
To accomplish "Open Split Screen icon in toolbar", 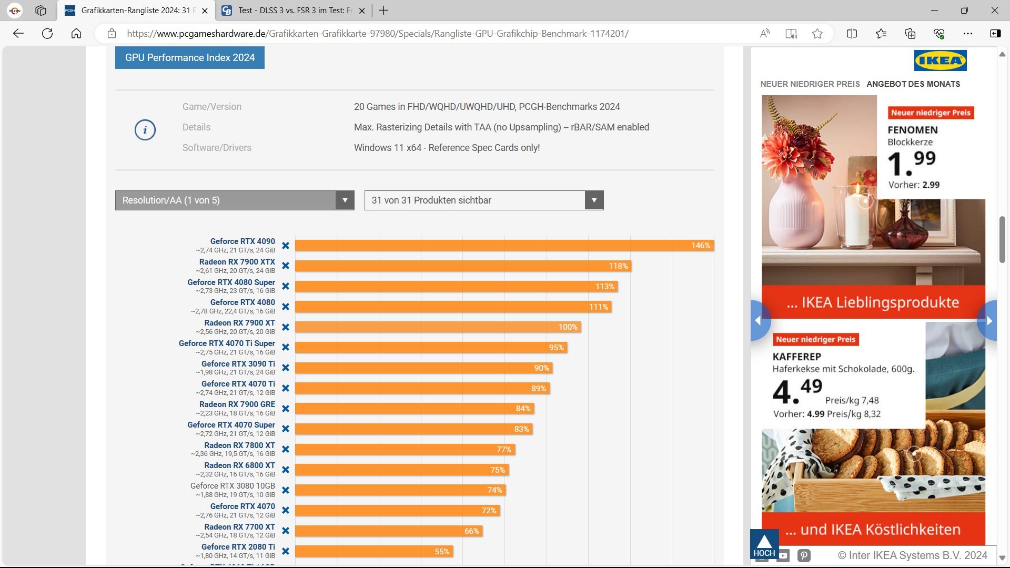I will 852,34.
